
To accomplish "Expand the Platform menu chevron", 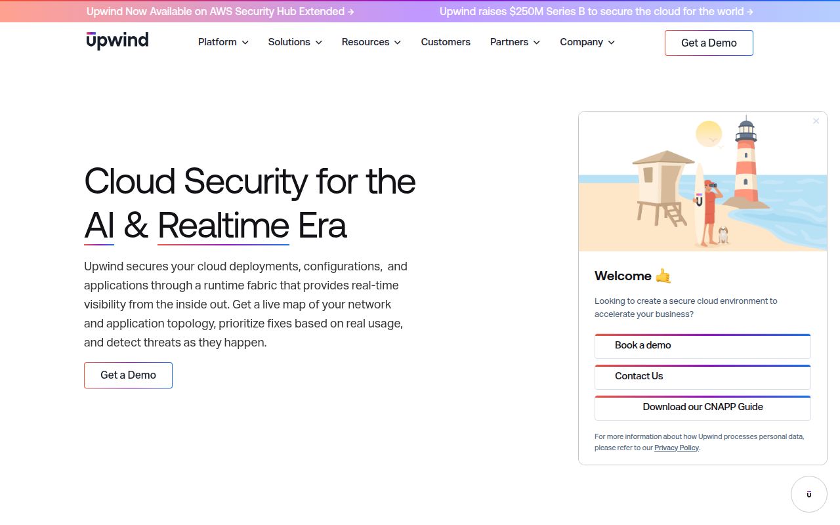I will [245, 42].
